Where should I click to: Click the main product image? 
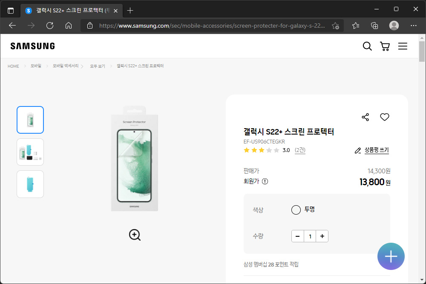135,158
